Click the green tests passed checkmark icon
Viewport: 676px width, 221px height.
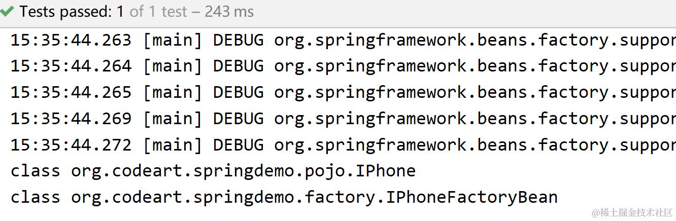(7, 12)
